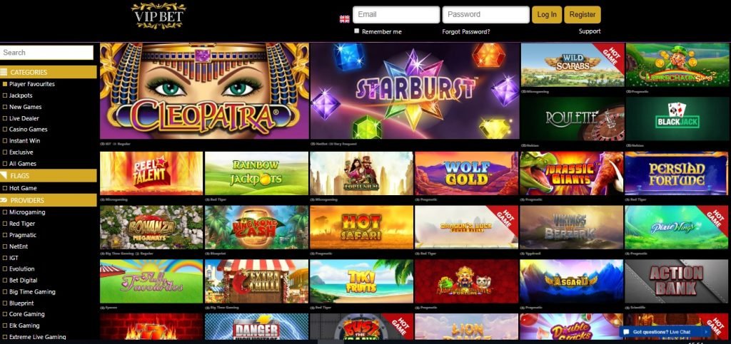
Task: Collapse the CATEGORIES section header
Action: click(49, 72)
